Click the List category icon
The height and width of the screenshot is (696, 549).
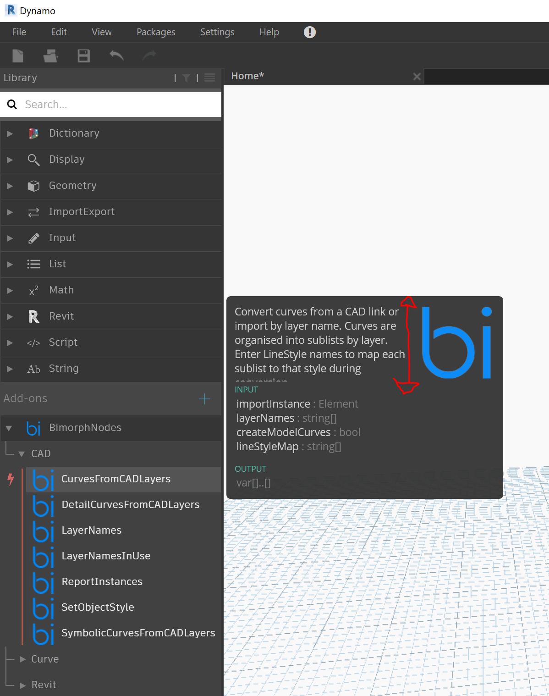tap(33, 264)
